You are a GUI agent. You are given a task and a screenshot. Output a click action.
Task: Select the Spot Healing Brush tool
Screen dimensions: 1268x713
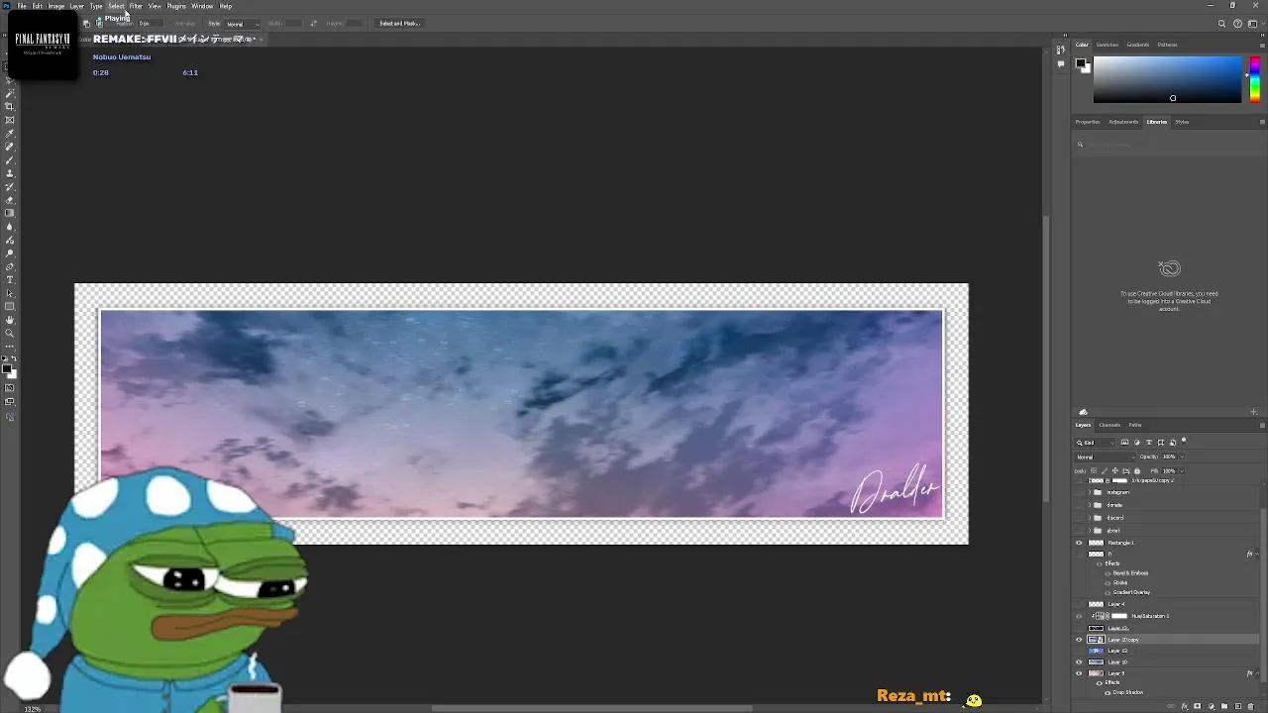[x=10, y=147]
